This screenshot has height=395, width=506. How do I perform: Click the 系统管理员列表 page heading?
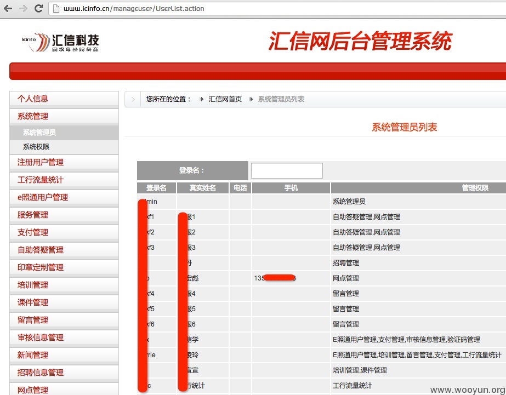pyautogui.click(x=404, y=127)
